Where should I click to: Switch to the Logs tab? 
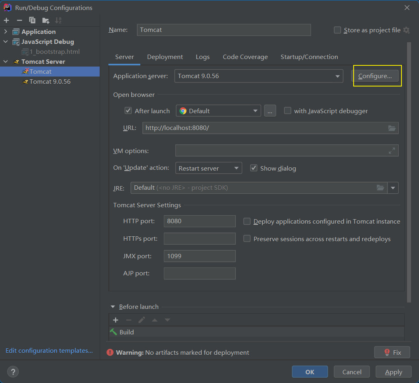[x=203, y=57]
